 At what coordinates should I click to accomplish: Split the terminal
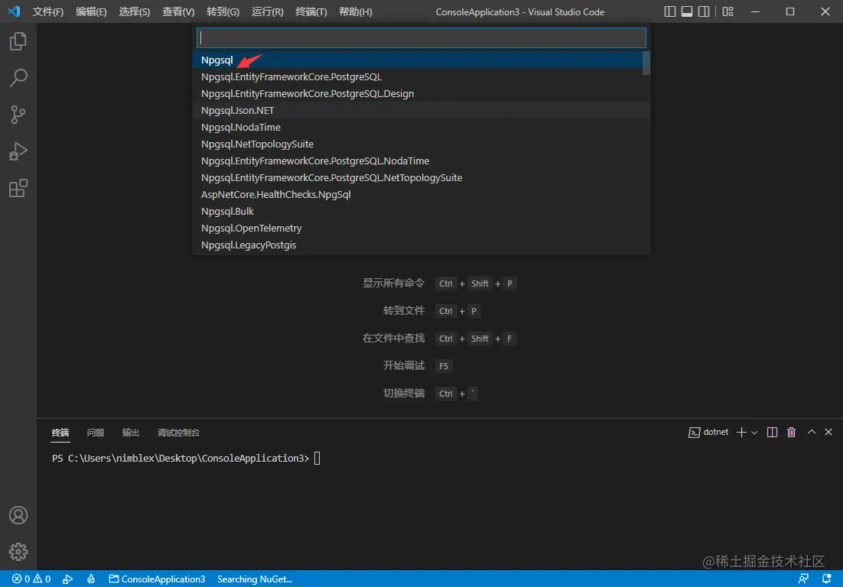(x=772, y=433)
